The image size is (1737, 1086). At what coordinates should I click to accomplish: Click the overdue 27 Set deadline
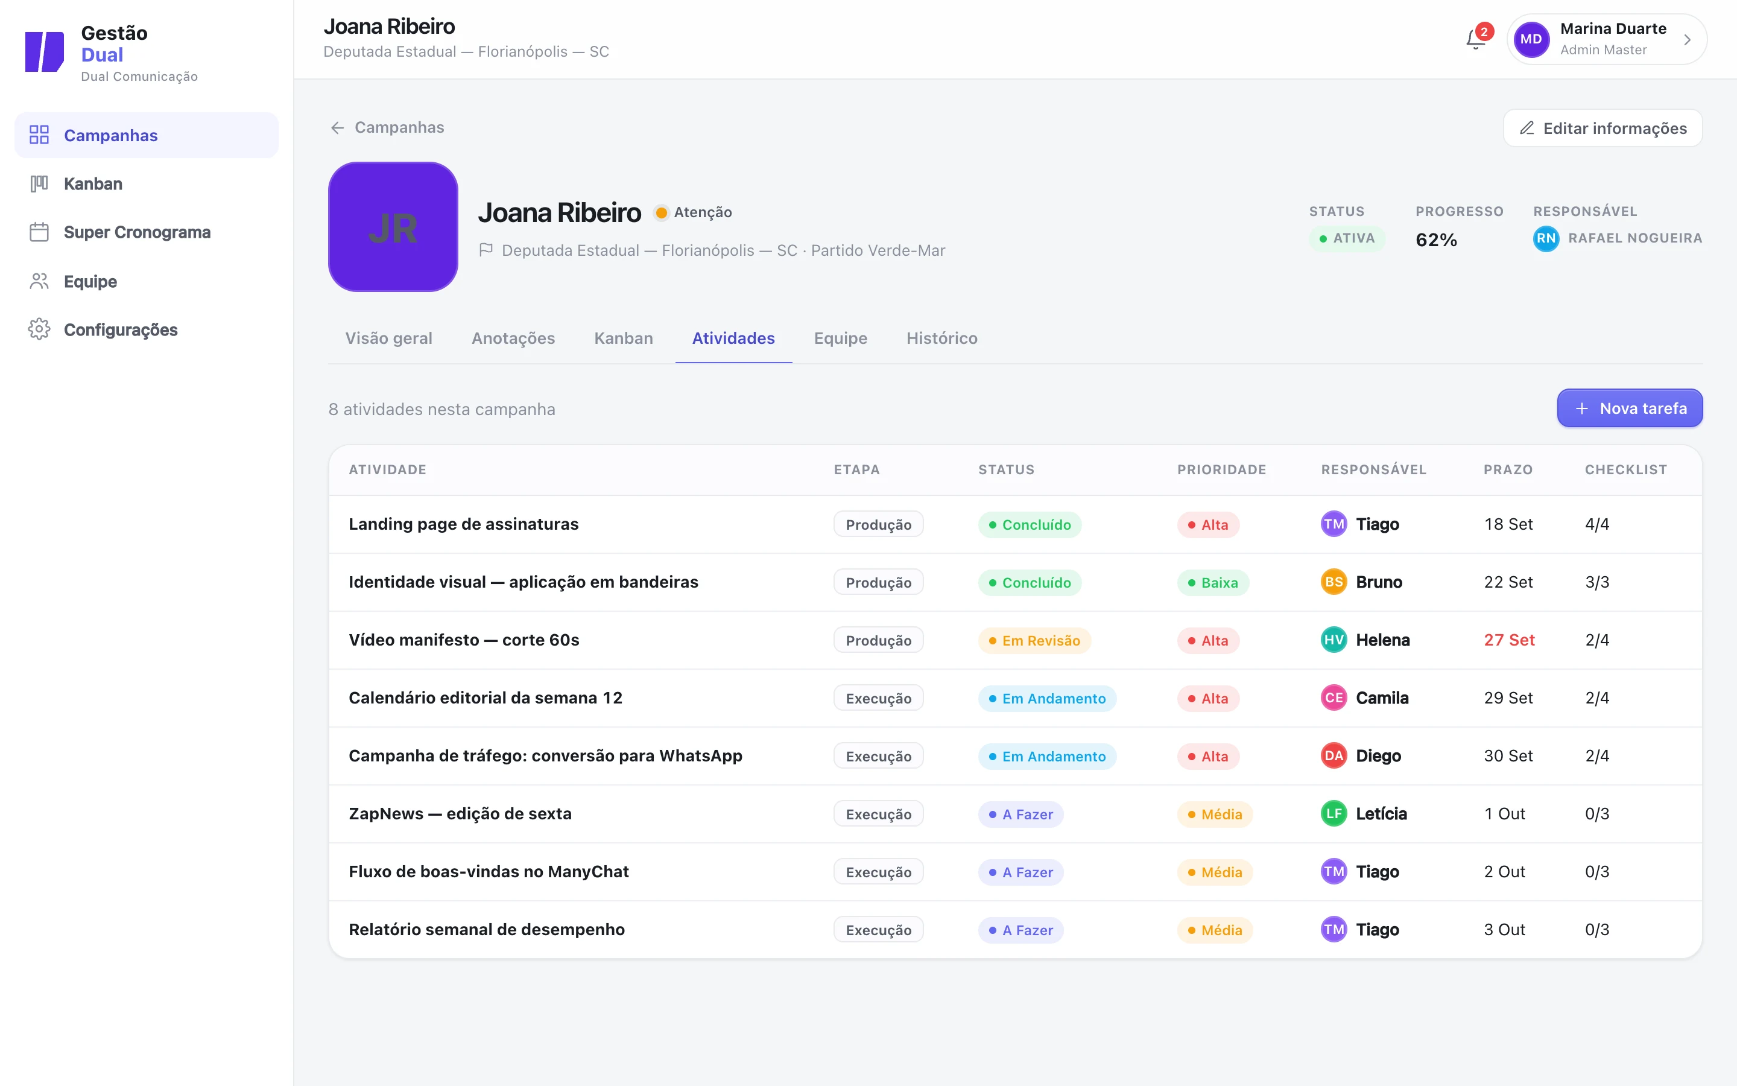pos(1509,640)
